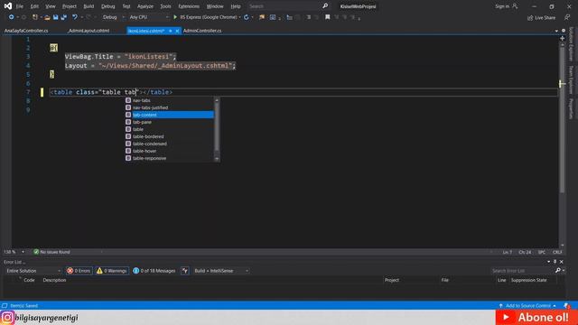Screen dimensions: 578x325
Task: Toggle the 0 Warnings filter
Action: click(112, 271)
